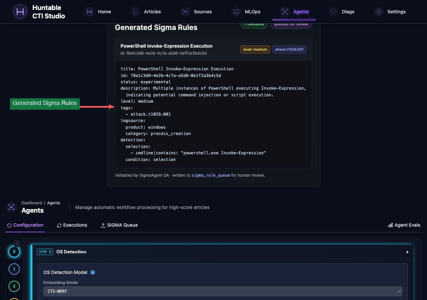Go to MLOps page
427x300 pixels.
[x=253, y=12]
